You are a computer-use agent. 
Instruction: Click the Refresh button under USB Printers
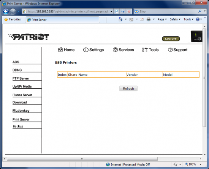pos(128,89)
